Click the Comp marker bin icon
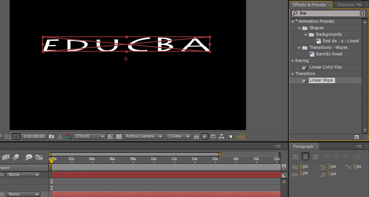Image resolution: width=369 pixels, height=197 pixels. click(284, 167)
